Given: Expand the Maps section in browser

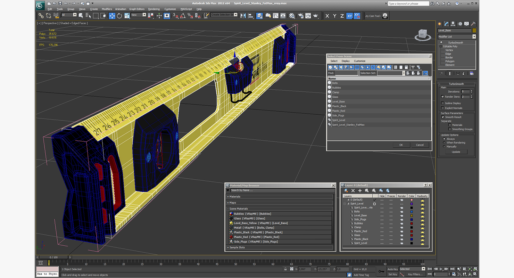Looking at the screenshot, I should pos(280,203).
